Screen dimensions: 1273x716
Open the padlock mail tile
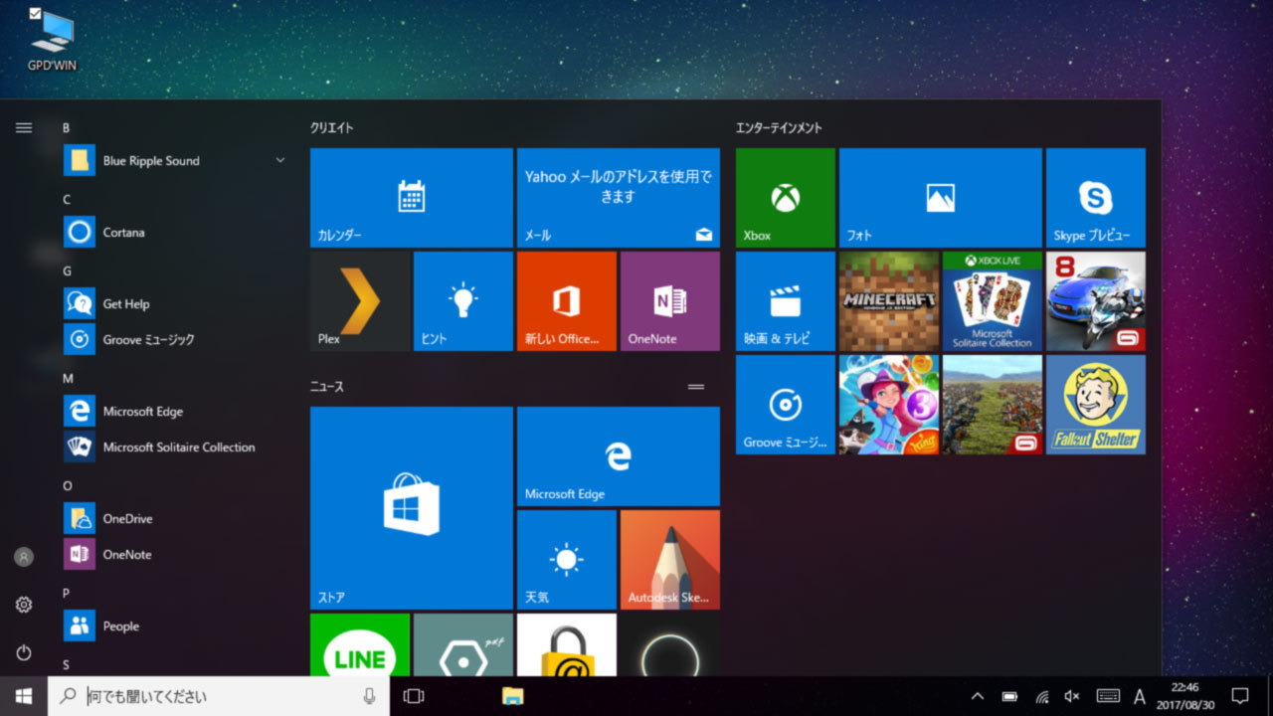(566, 644)
